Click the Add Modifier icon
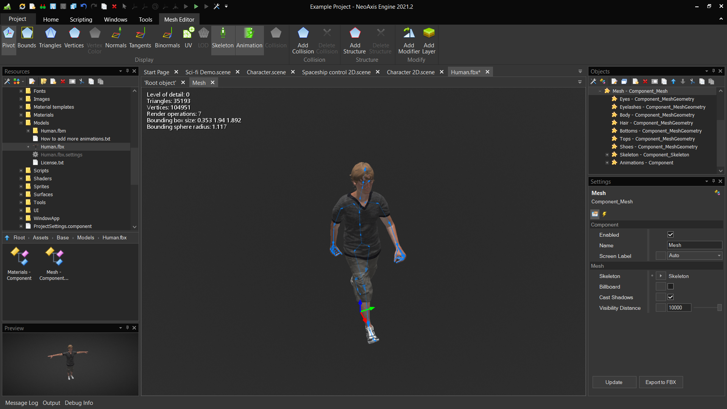The height and width of the screenshot is (409, 727). point(409,33)
